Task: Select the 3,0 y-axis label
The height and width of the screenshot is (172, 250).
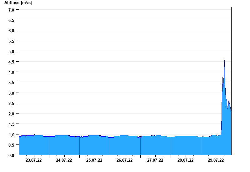Action: tap(11, 93)
